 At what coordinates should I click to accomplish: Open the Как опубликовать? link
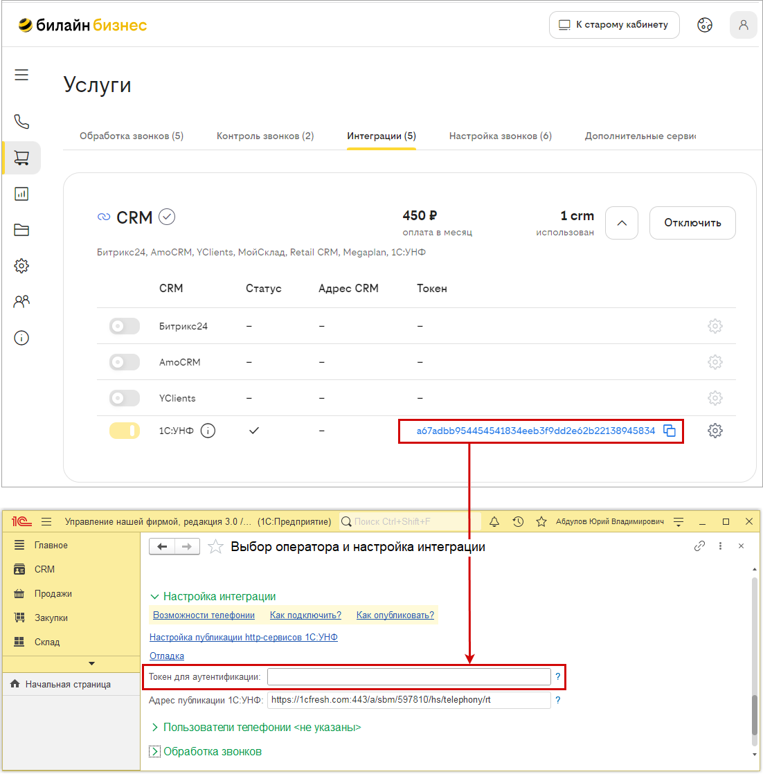click(395, 615)
